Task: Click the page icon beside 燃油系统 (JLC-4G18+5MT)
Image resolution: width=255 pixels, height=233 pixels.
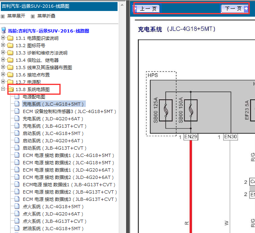Action: (x=17, y=228)
